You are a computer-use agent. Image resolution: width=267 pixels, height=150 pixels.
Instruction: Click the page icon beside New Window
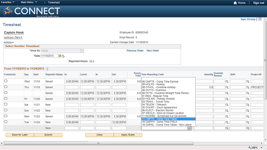tap(260, 19)
